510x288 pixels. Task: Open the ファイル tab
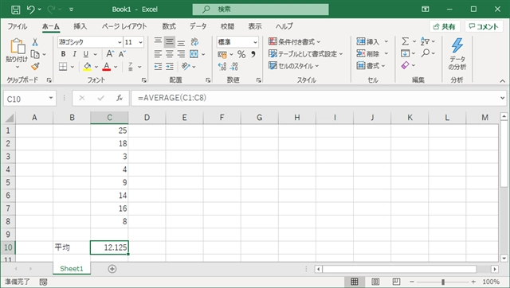18,26
